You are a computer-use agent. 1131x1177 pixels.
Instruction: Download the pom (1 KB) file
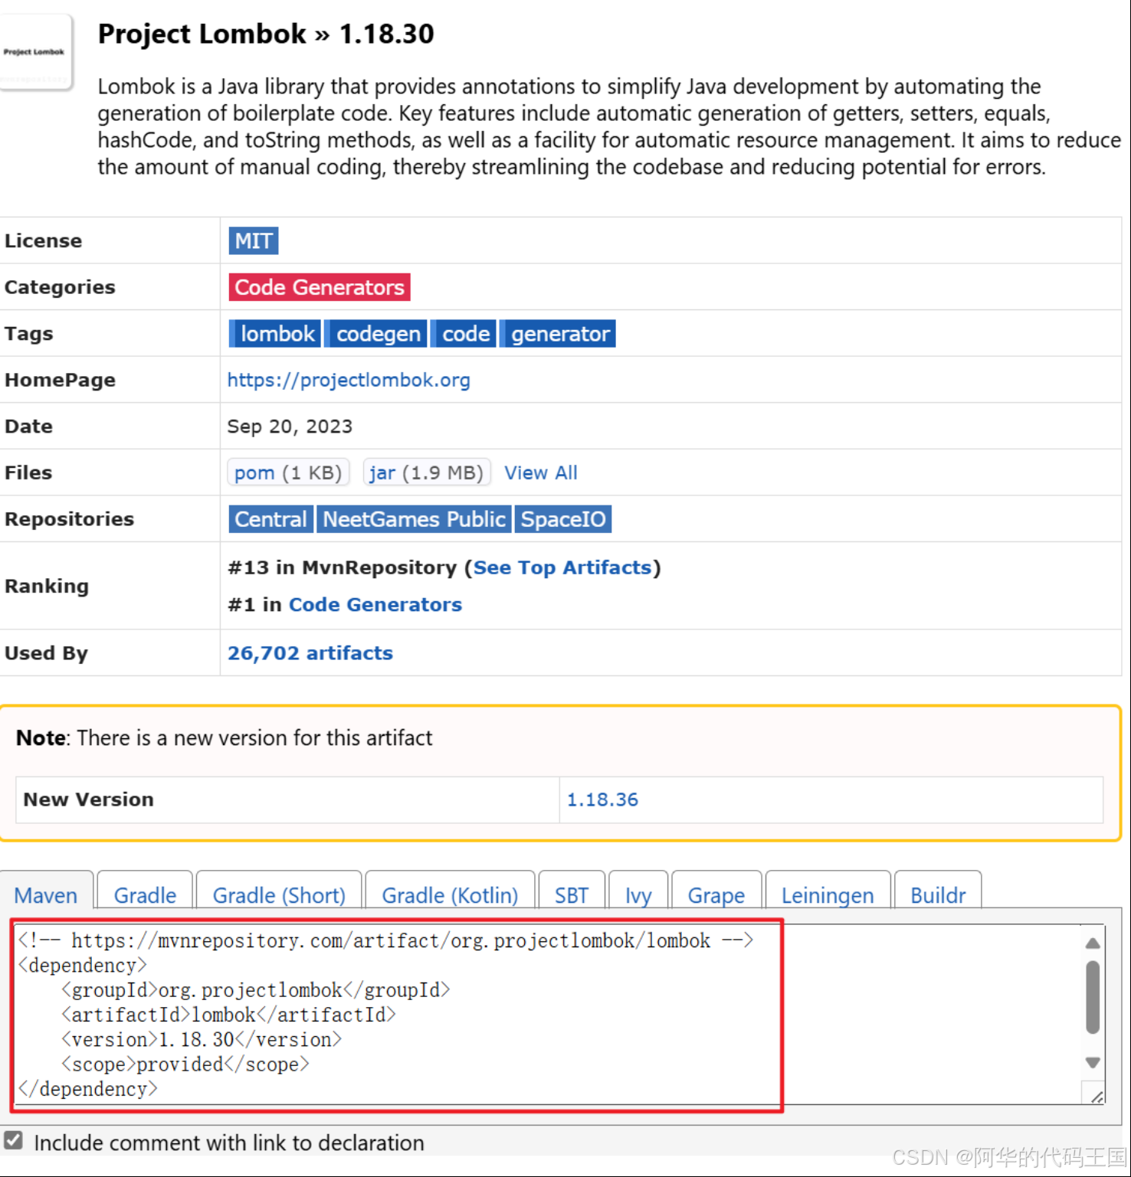tap(288, 472)
